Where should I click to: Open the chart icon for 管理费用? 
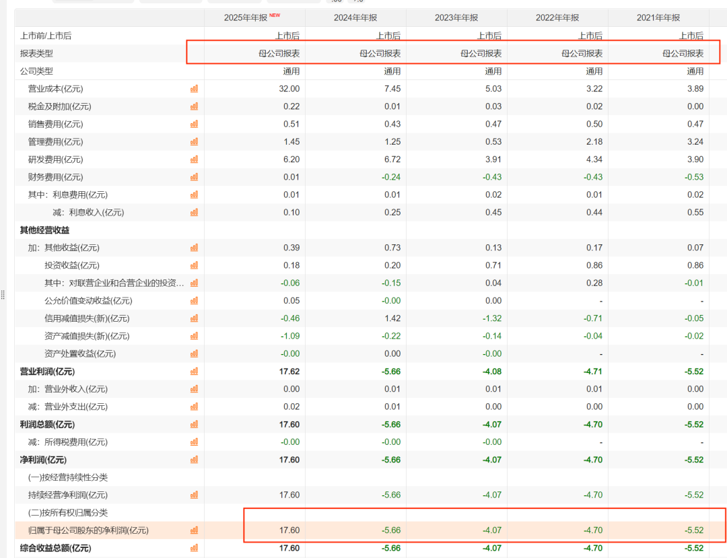(x=194, y=141)
